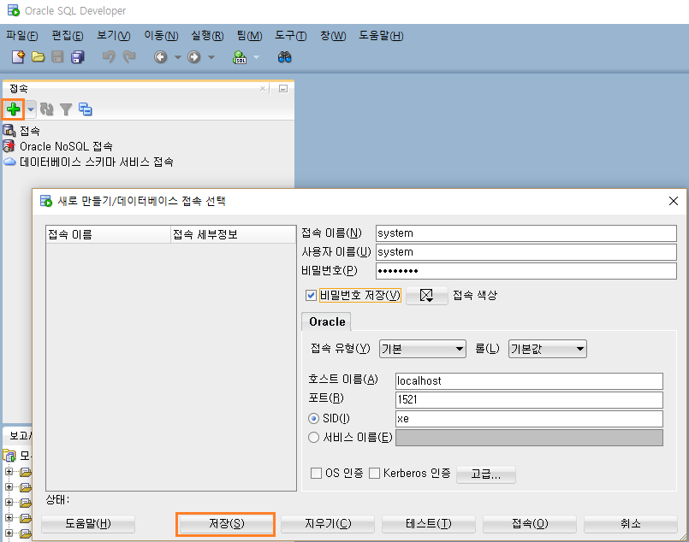
Task: Click the 접속 이름 column header
Action: (x=108, y=234)
